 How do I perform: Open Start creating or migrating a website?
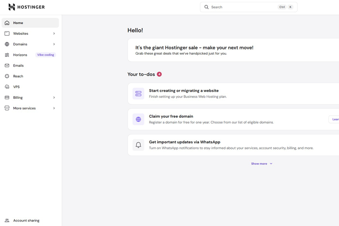coord(184,90)
